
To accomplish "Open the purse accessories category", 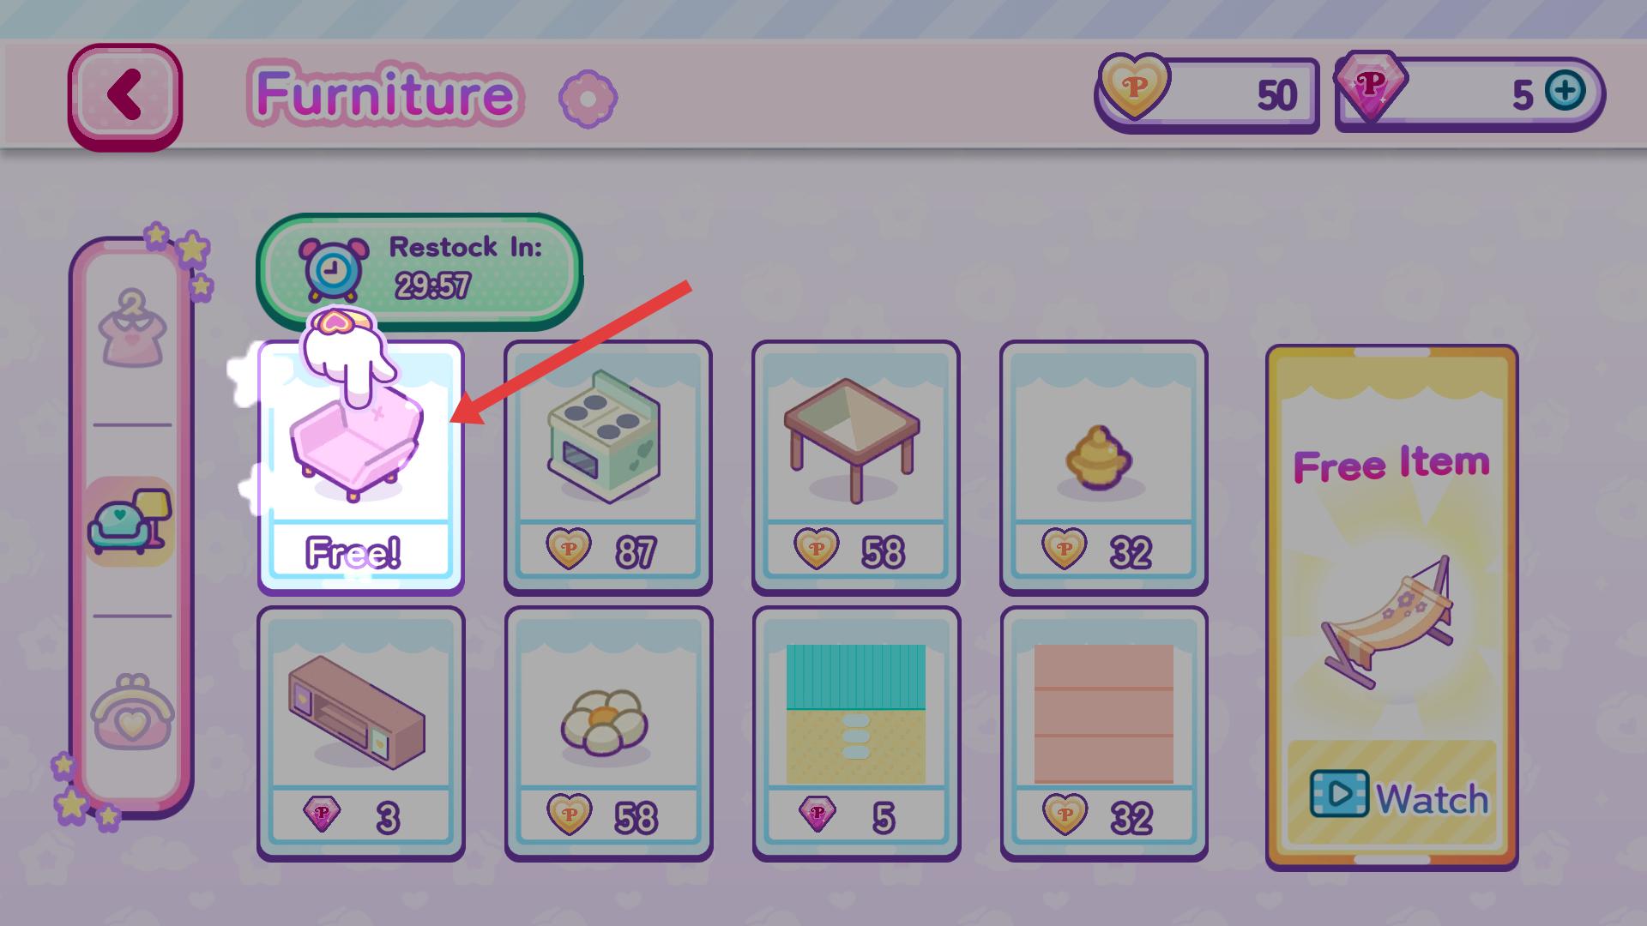I will pos(132,712).
